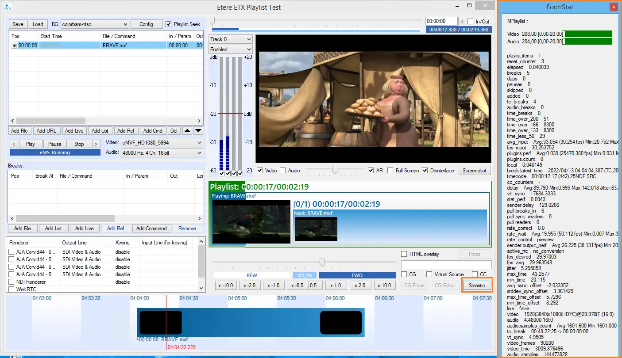This screenshot has height=358, width=622.
Task: Enable the HTML overlay checkbox
Action: (404, 254)
